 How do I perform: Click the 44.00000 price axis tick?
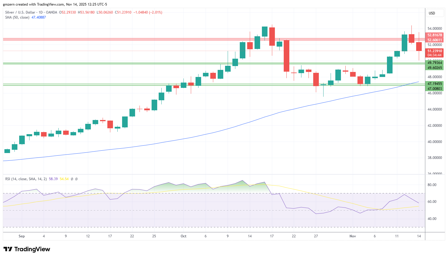[x=435, y=109]
